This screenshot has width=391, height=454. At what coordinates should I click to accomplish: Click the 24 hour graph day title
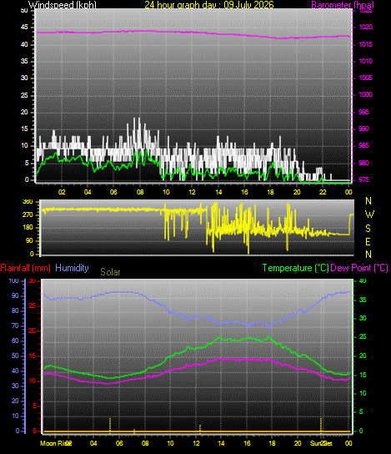(208, 5)
